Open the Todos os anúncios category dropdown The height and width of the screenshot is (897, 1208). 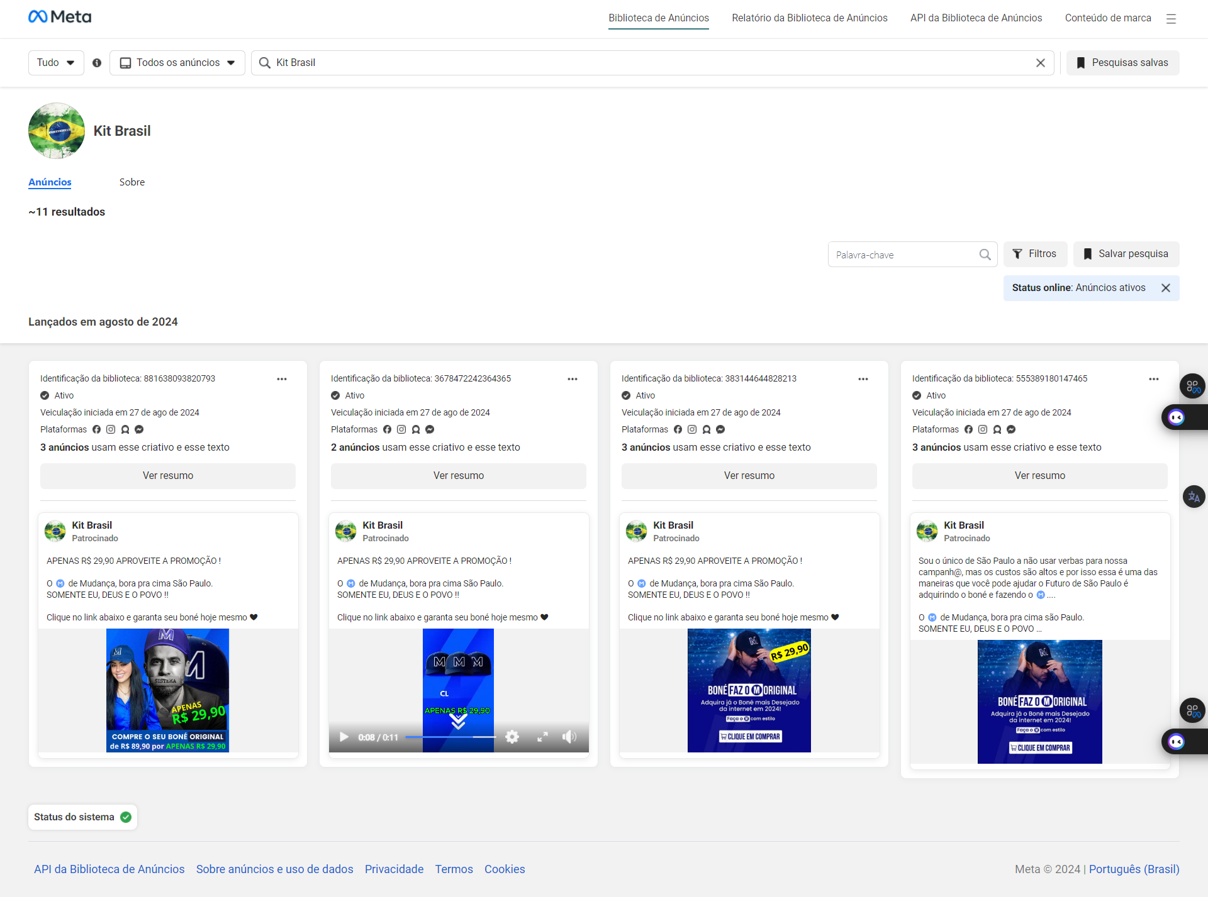177,63
